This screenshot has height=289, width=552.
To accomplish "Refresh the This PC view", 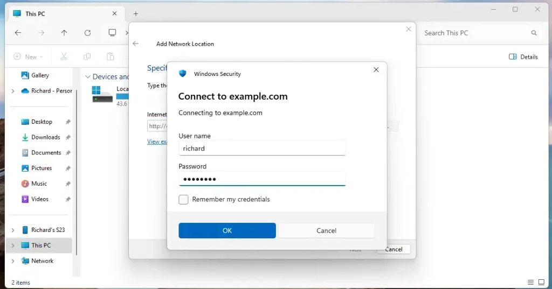I will [x=88, y=33].
